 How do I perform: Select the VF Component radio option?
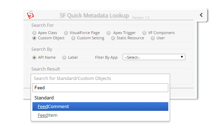[145, 33]
